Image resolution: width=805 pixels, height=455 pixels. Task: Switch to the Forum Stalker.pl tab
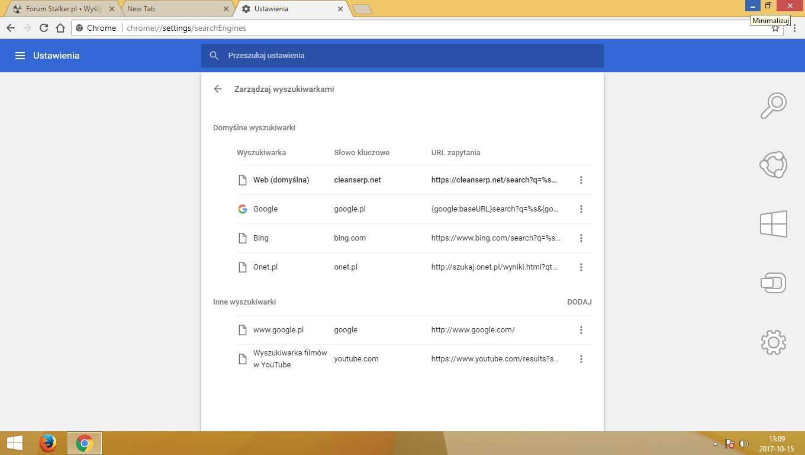62,9
